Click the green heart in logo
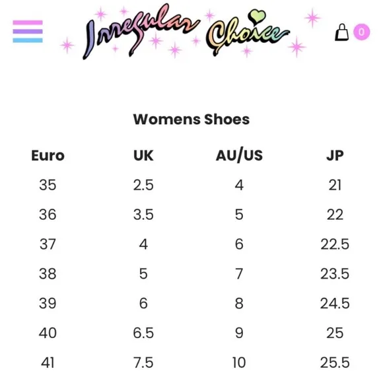 (x=257, y=17)
